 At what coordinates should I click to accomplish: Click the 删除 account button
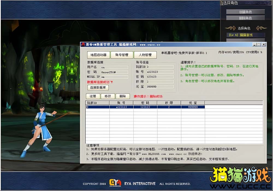(123, 96)
